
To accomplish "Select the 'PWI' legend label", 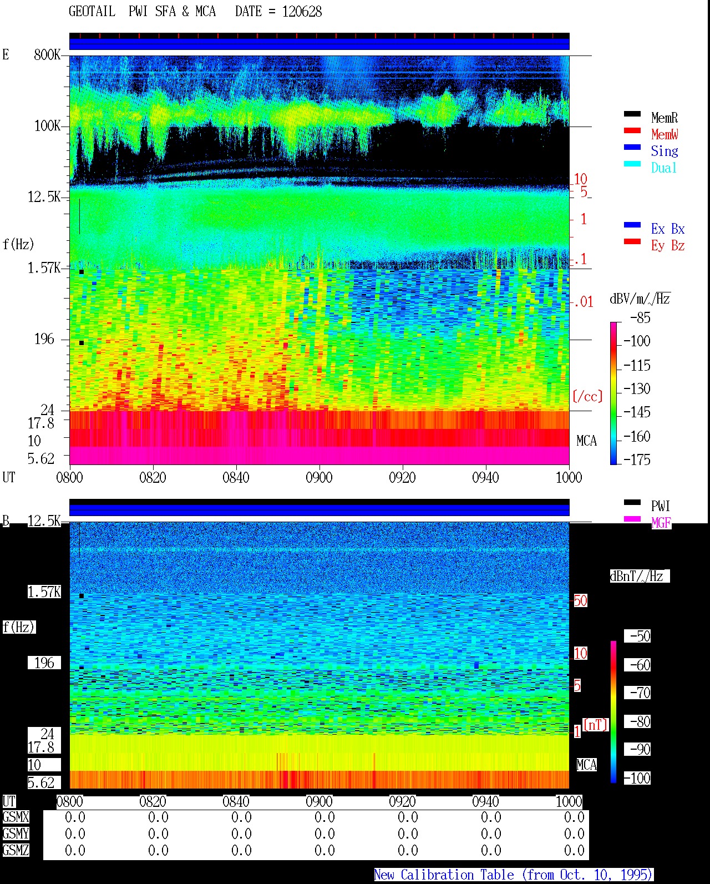I will click(x=661, y=506).
